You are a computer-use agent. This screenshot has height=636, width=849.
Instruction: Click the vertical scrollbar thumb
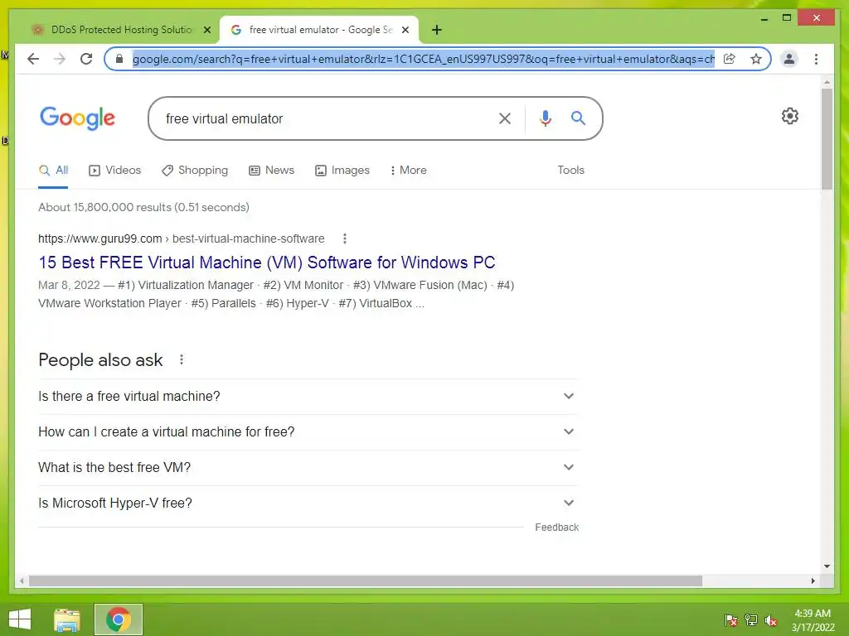point(827,139)
